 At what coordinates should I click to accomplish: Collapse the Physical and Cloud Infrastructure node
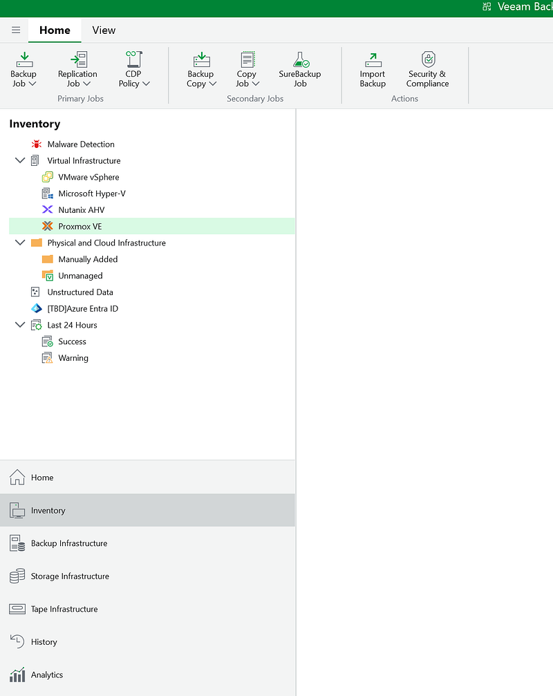tap(20, 243)
